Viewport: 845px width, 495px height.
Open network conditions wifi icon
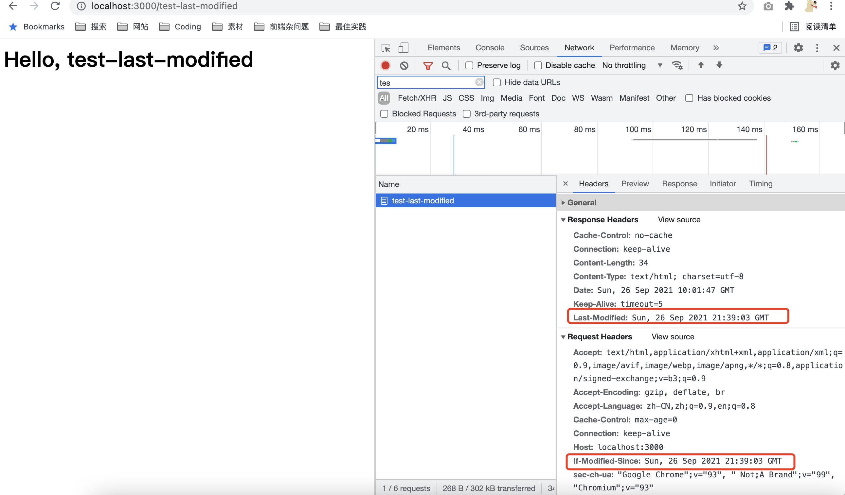click(x=677, y=65)
